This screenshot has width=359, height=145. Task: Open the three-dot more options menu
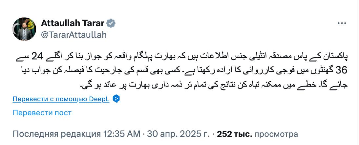tap(342, 24)
